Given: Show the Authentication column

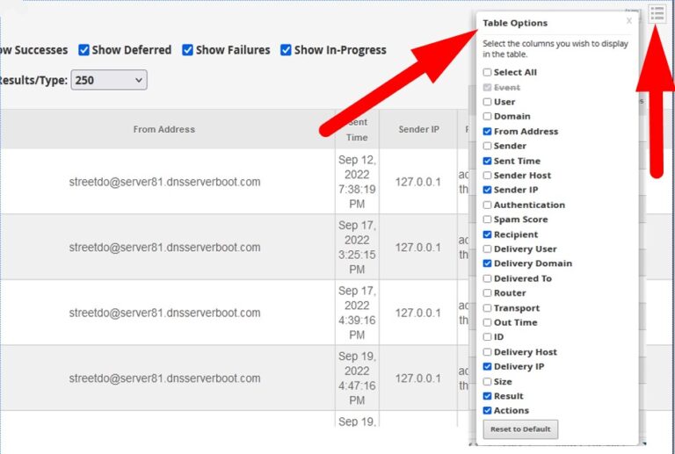Looking at the screenshot, I should [x=488, y=205].
